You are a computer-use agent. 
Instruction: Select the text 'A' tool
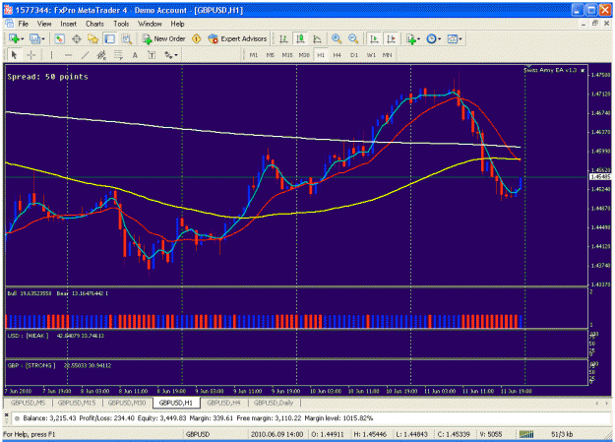tap(135, 55)
